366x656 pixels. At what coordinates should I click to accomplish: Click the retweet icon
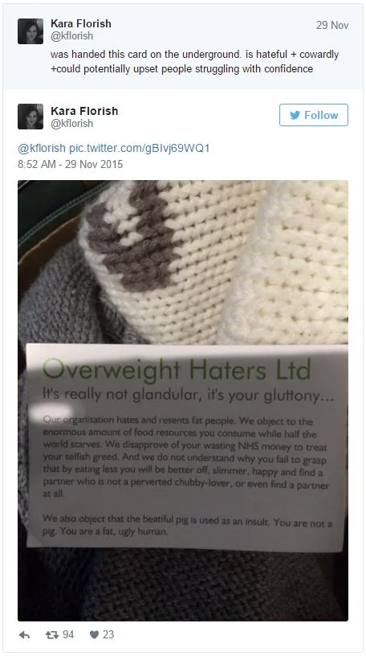pyautogui.click(x=52, y=635)
